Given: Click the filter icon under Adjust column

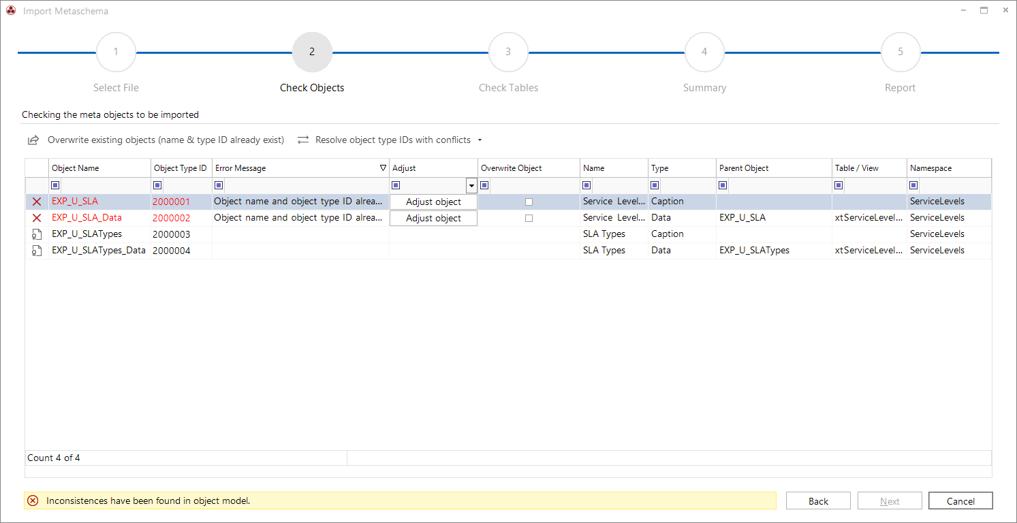Looking at the screenshot, I should tap(396, 185).
